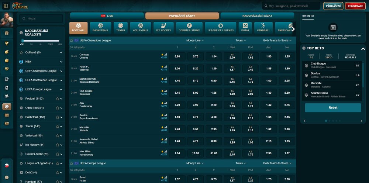Pick the Counter-Strike esports tile

[x=189, y=28]
